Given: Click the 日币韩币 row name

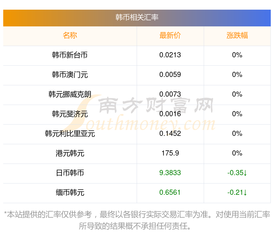Looking at the screenshot, I should (x=70, y=173).
